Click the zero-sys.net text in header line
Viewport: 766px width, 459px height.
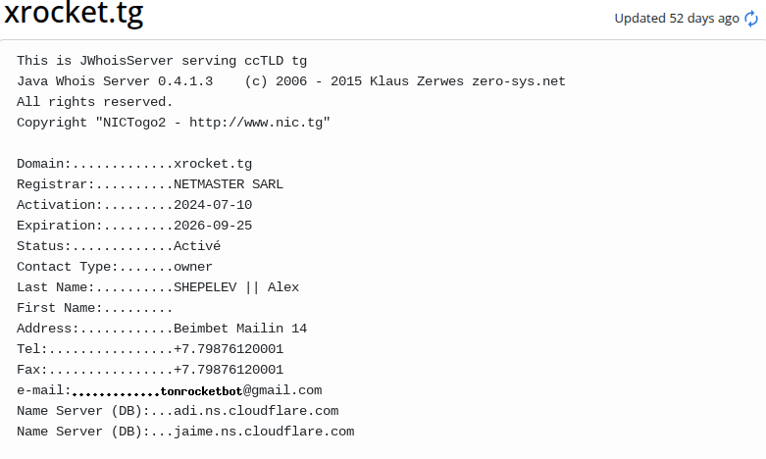(x=518, y=81)
